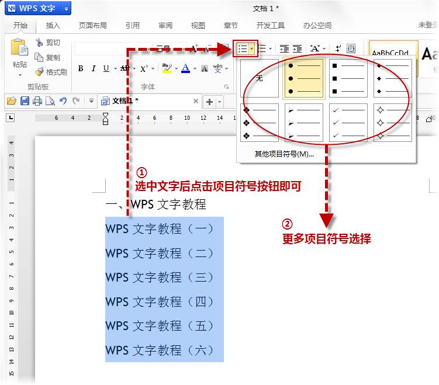439x385 pixels.
Task: Choose the 无 (none) bullet option
Action: 260,78
